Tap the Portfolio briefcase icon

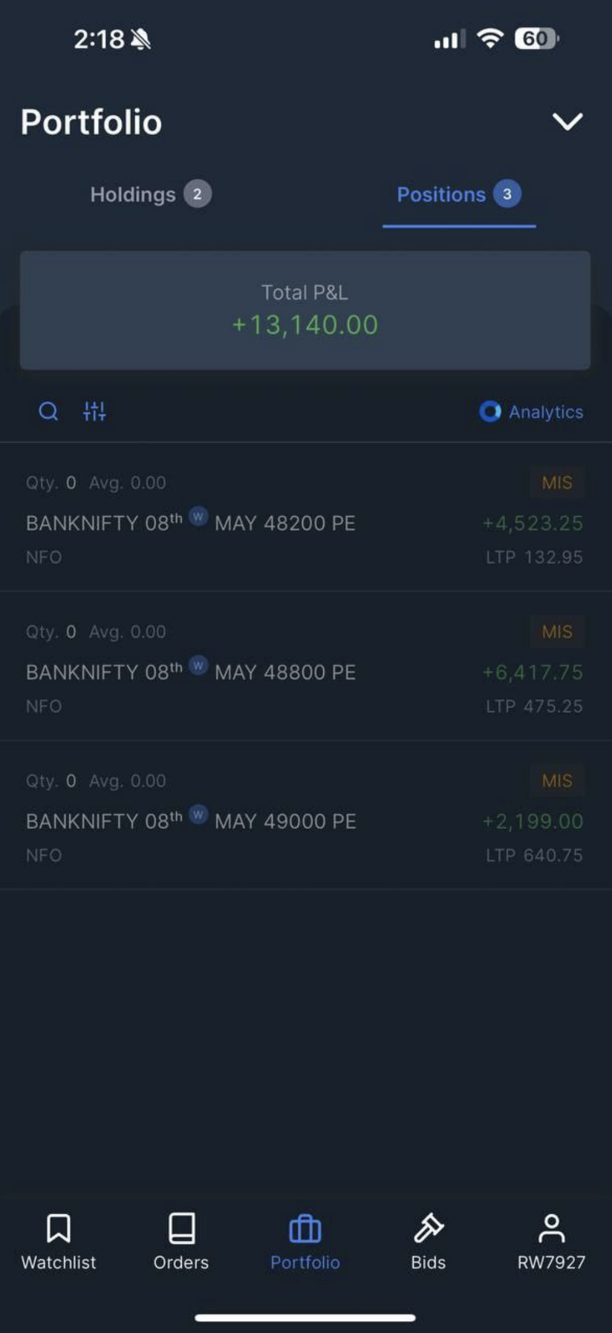tap(305, 1228)
